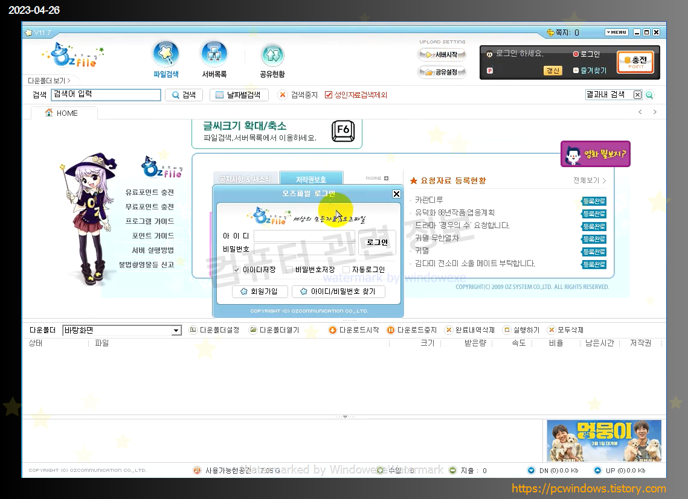Click 완료내역삭제 delete completed
This screenshot has width=688, height=499.
coord(469,329)
